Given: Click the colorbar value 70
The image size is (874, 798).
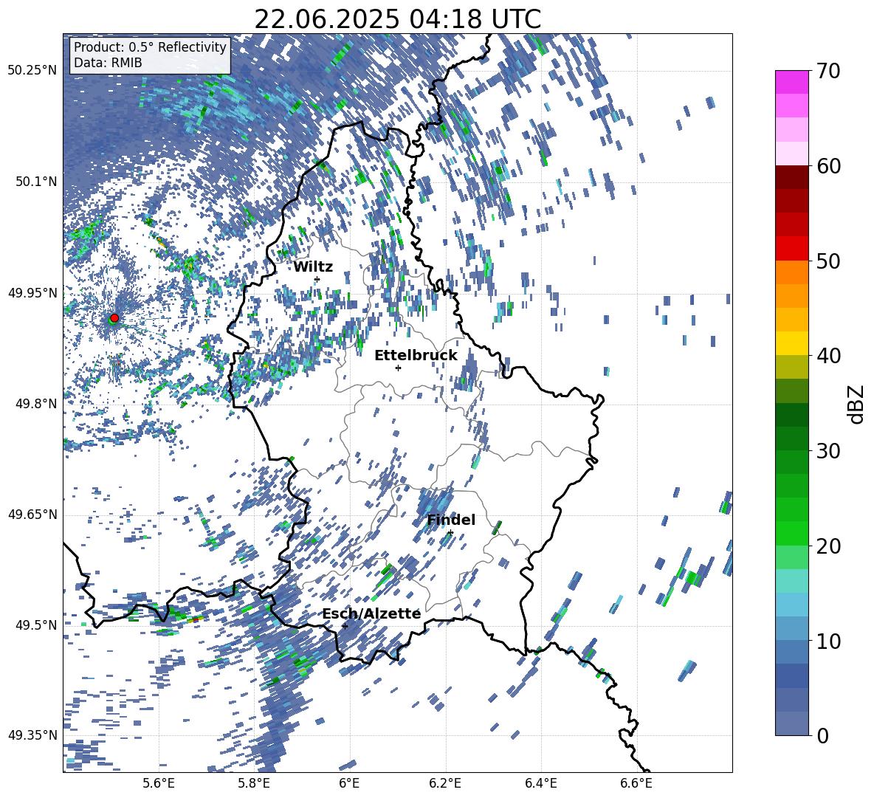Looking at the screenshot, I should (x=828, y=71).
